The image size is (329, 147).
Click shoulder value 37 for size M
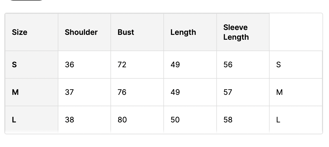69,92
